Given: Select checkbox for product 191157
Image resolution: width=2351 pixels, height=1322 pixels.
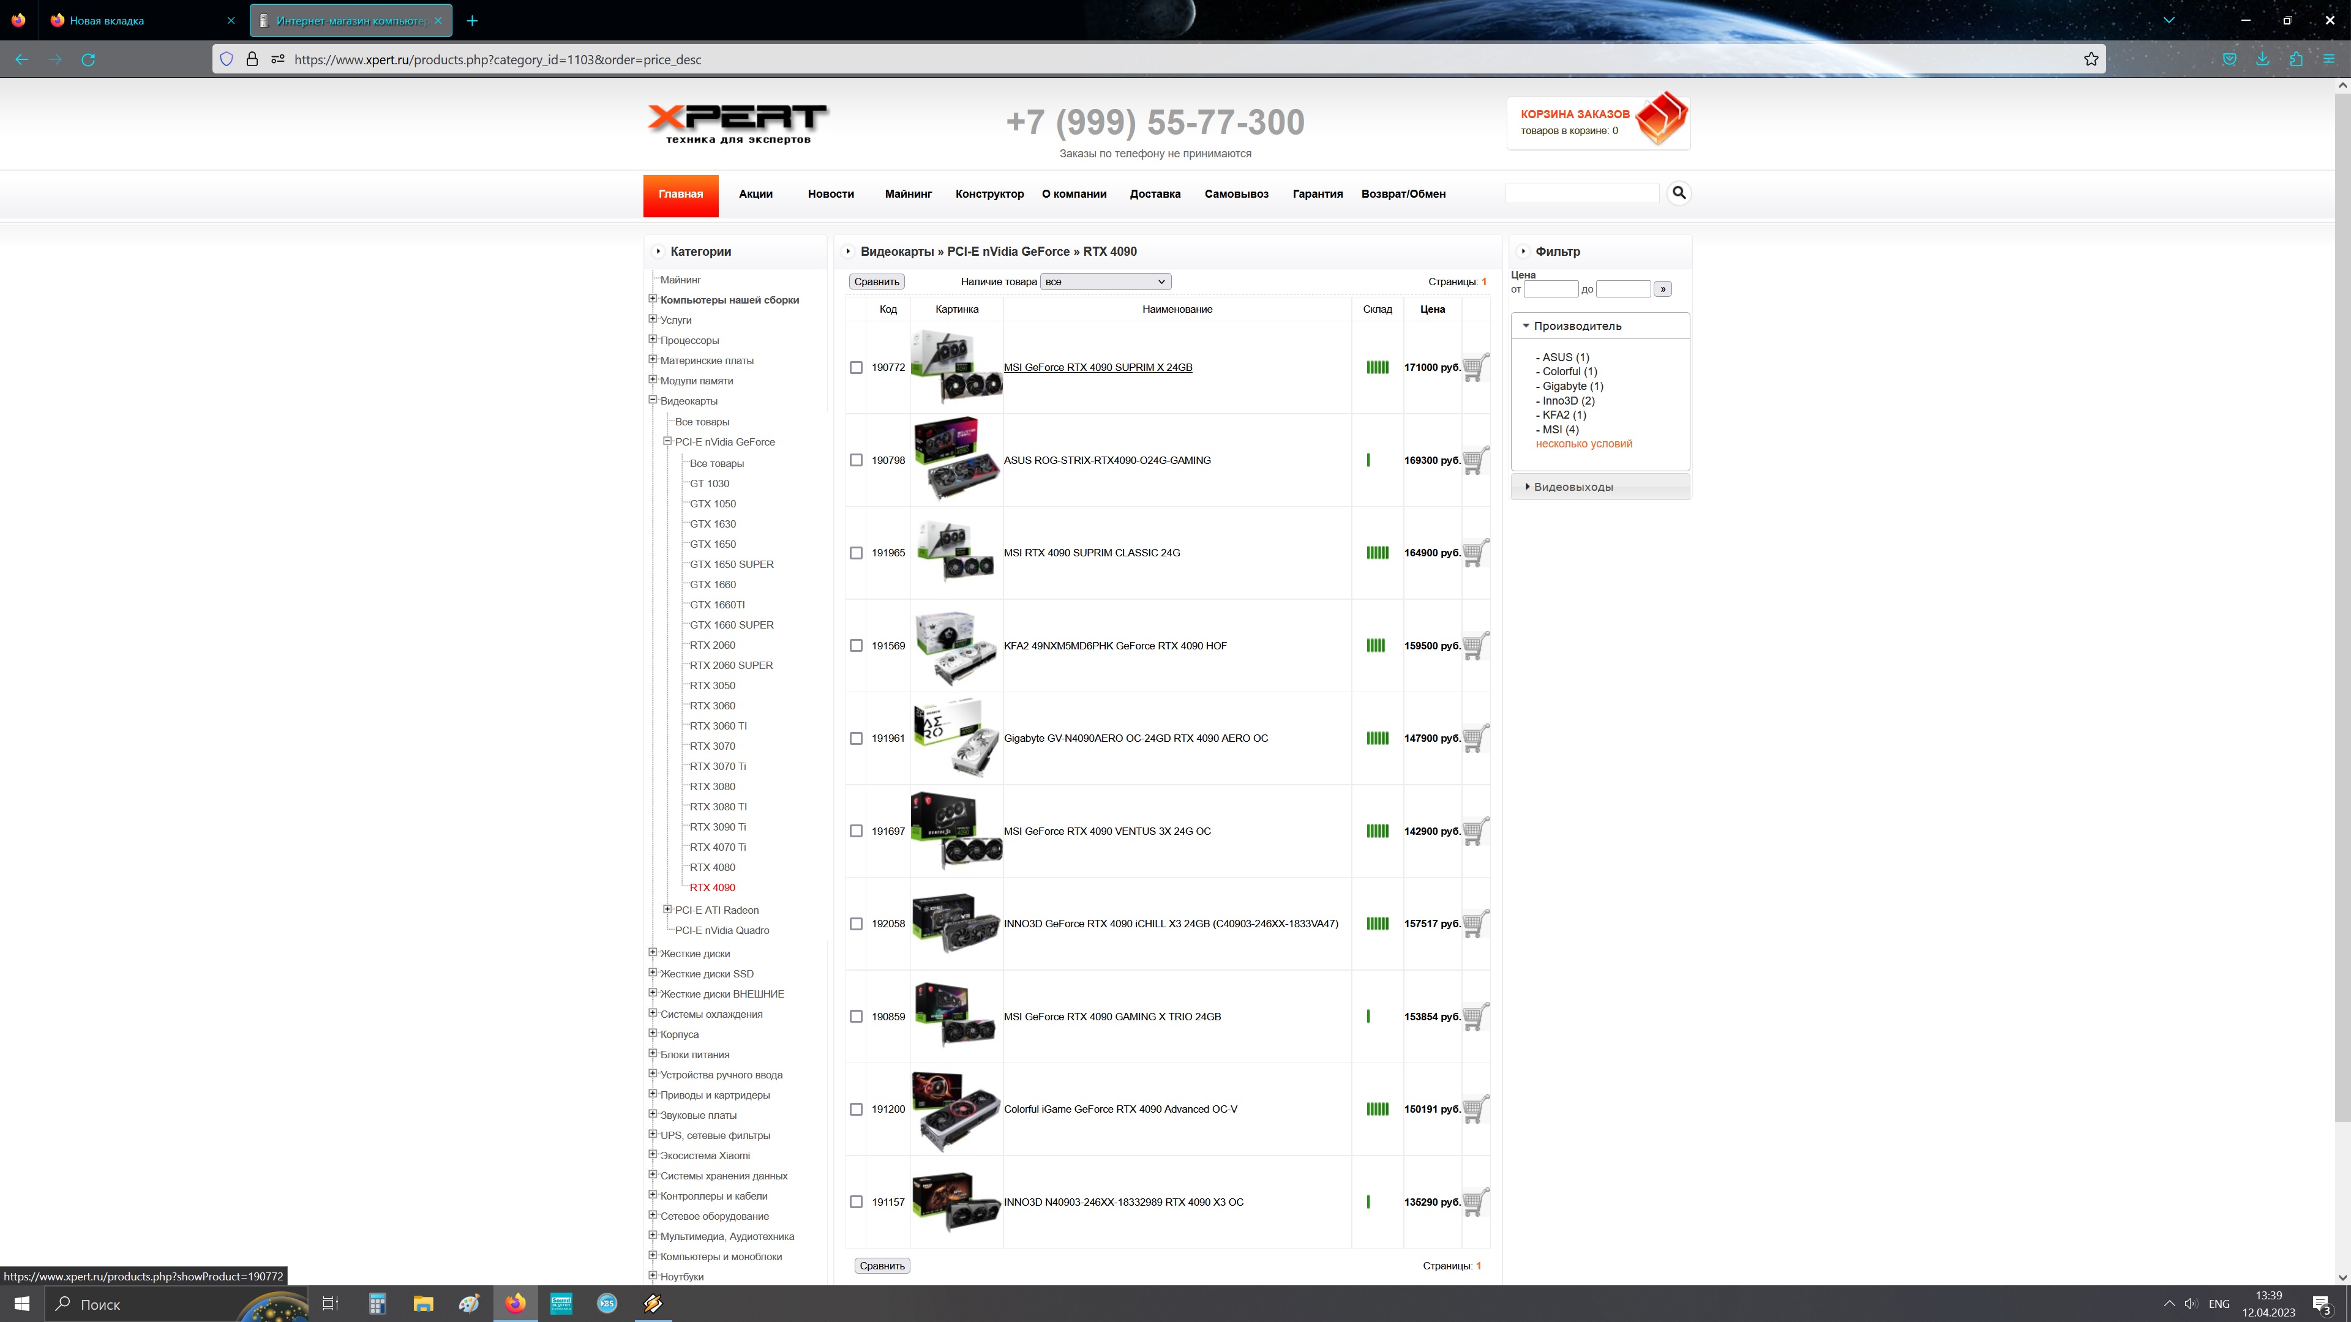Looking at the screenshot, I should pyautogui.click(x=856, y=1203).
